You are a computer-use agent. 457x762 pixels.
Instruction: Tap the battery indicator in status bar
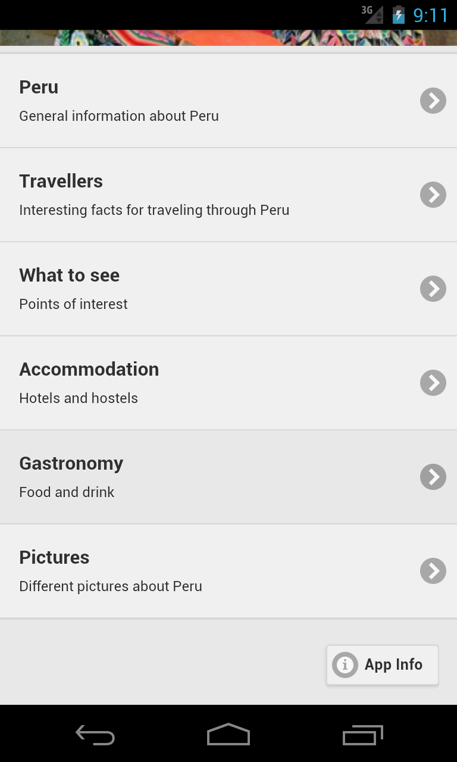pos(398,14)
